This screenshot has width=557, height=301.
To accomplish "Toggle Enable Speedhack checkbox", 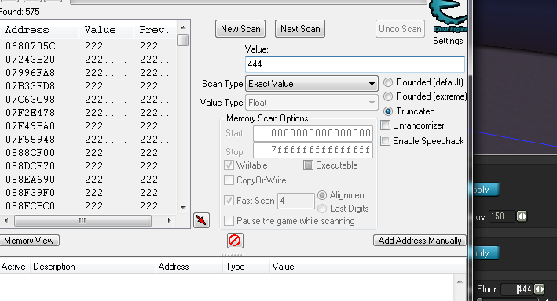I will [386, 141].
